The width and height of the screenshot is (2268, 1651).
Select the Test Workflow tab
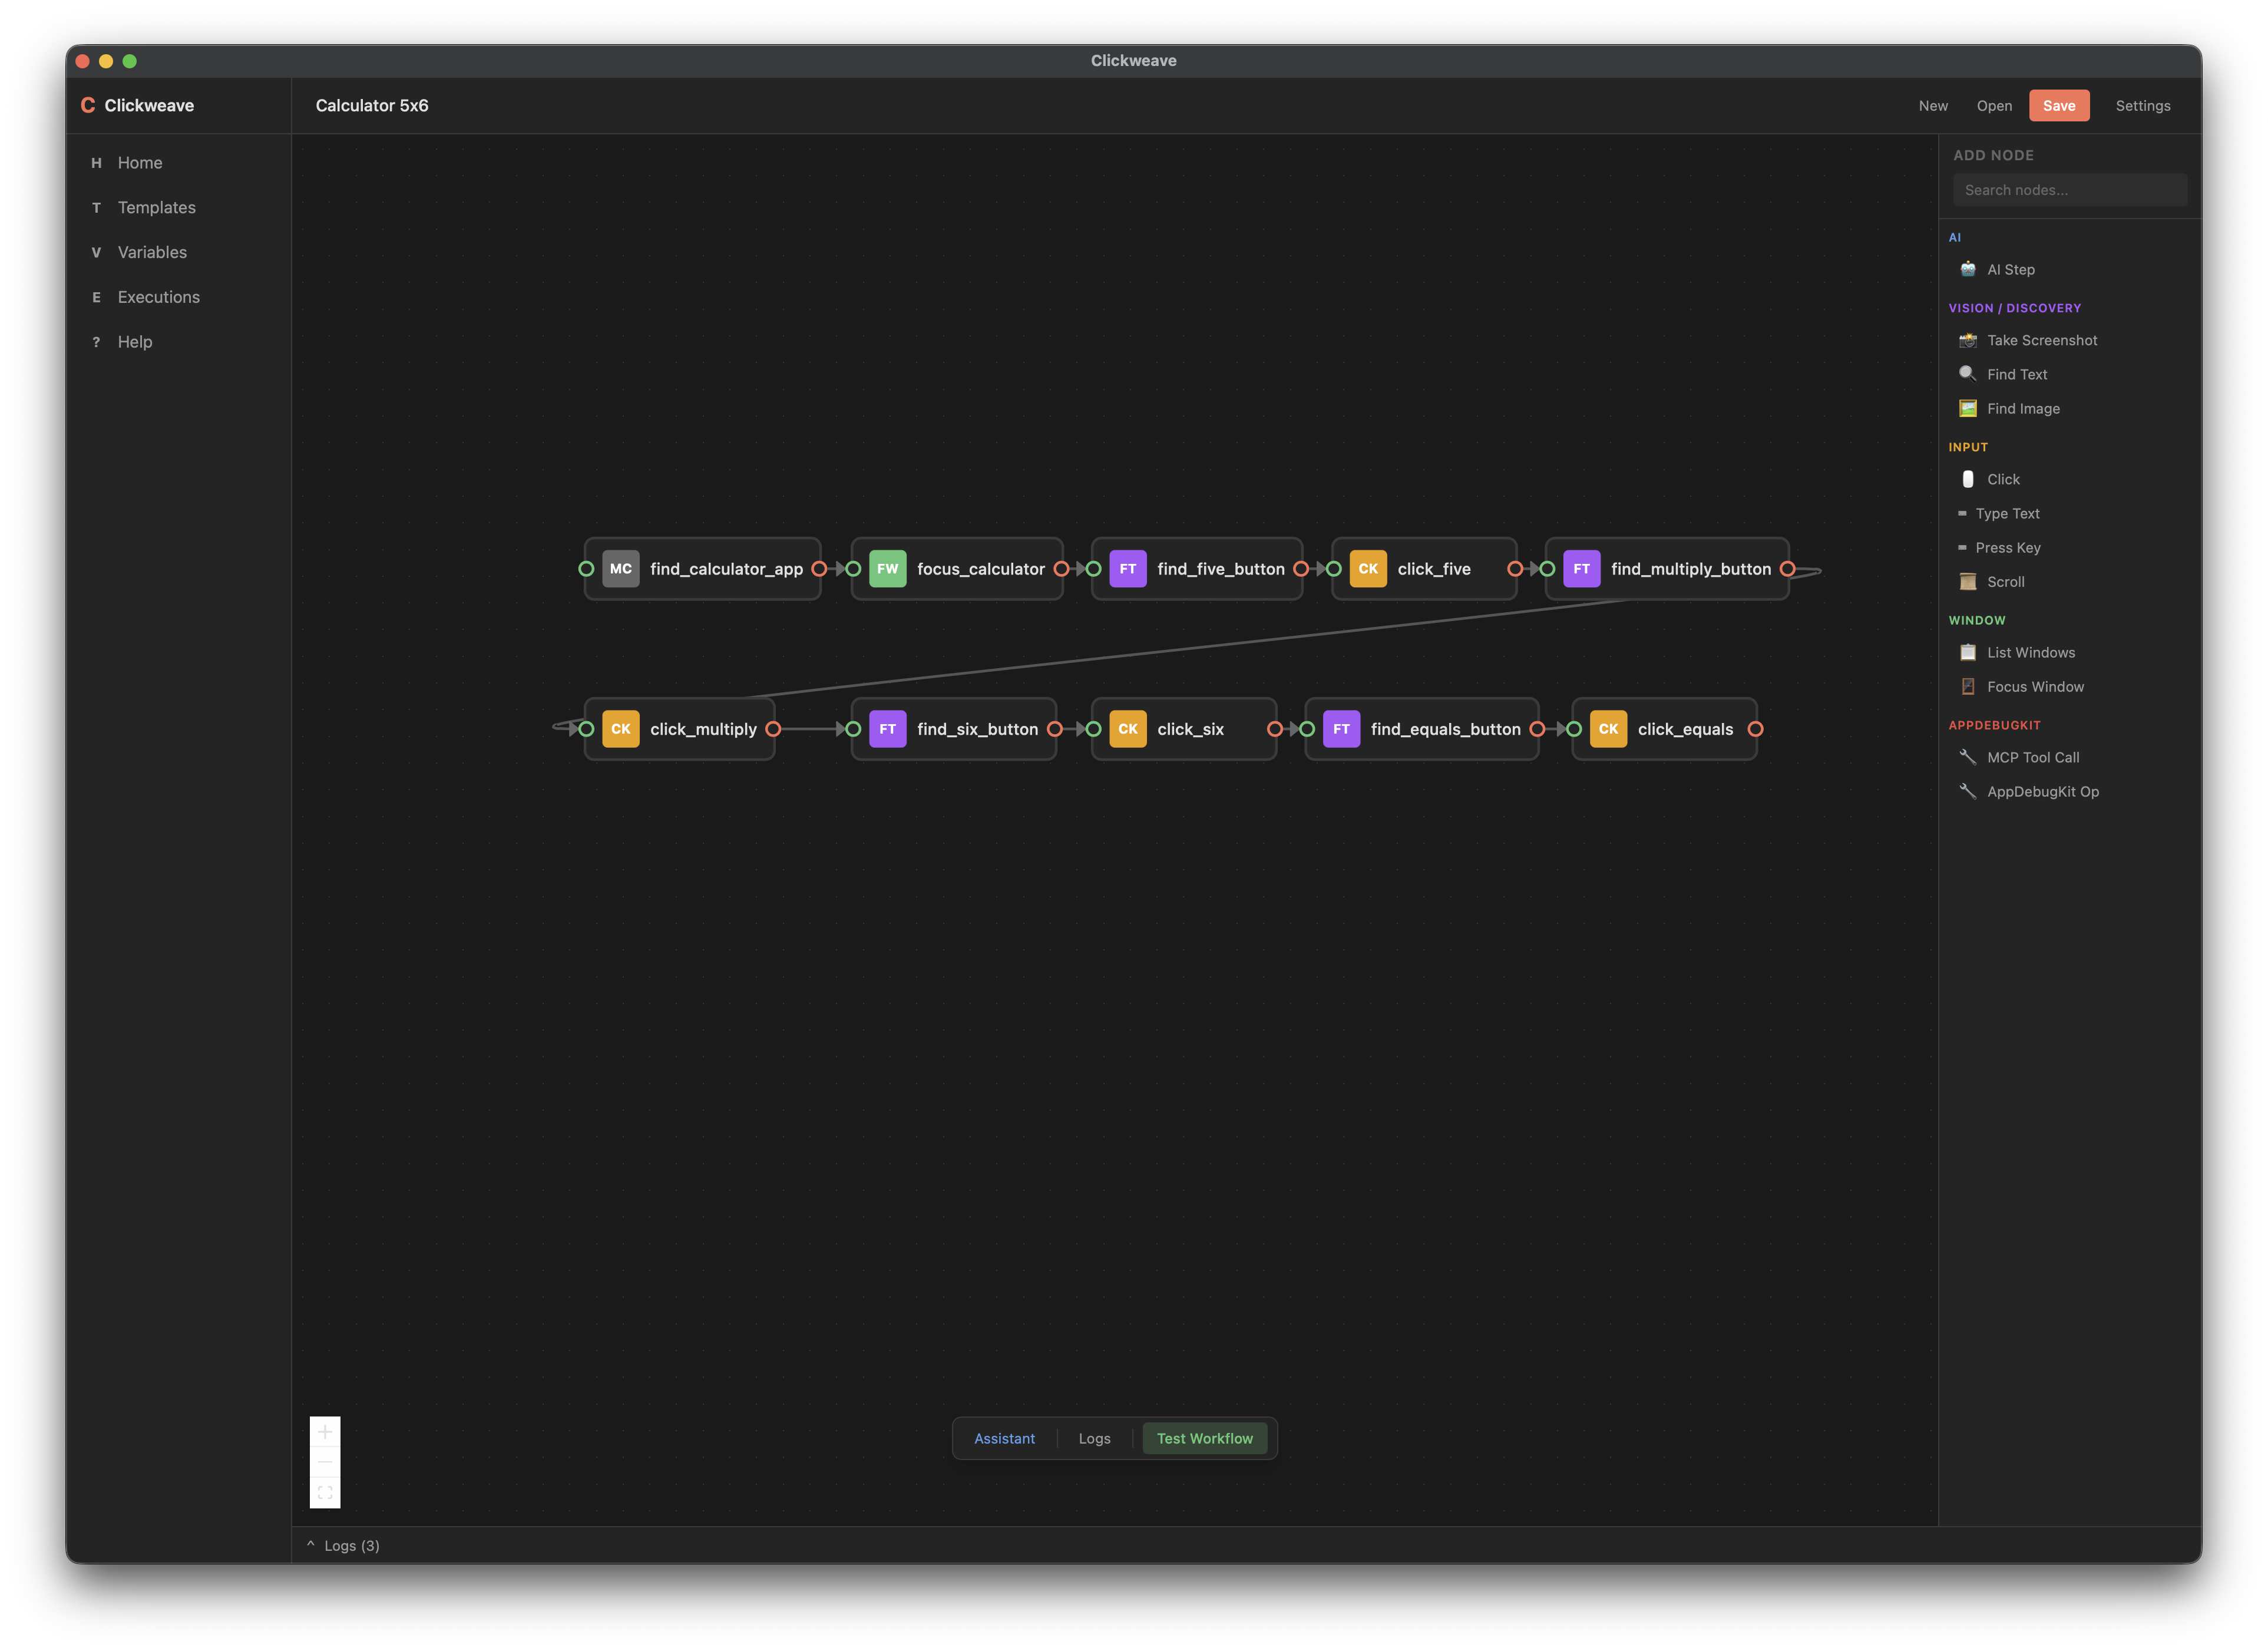pyautogui.click(x=1205, y=1438)
